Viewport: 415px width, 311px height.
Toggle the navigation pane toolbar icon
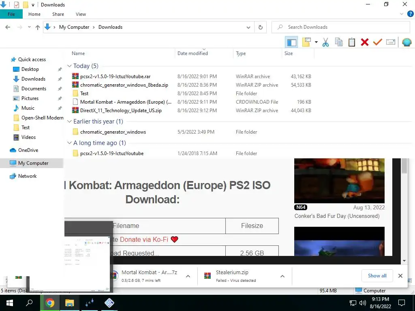coord(291,42)
